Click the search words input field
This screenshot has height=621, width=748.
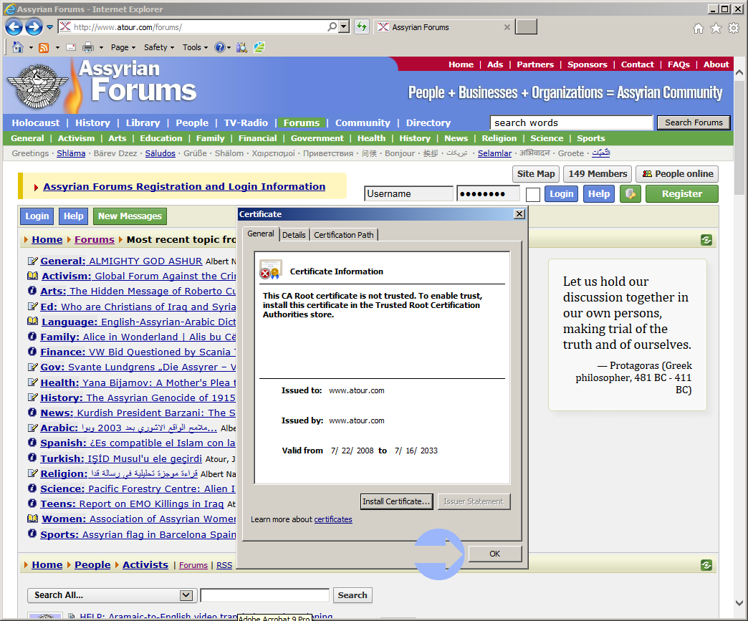point(571,122)
